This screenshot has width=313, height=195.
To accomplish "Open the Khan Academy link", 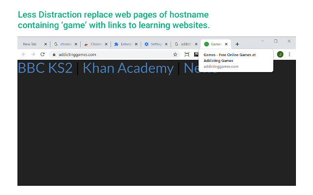I will coord(128,68).
